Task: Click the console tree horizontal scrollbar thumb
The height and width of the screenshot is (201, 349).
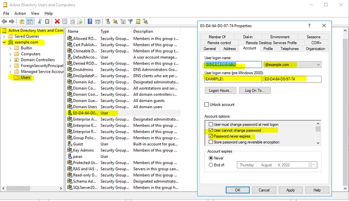Action: click(18, 188)
